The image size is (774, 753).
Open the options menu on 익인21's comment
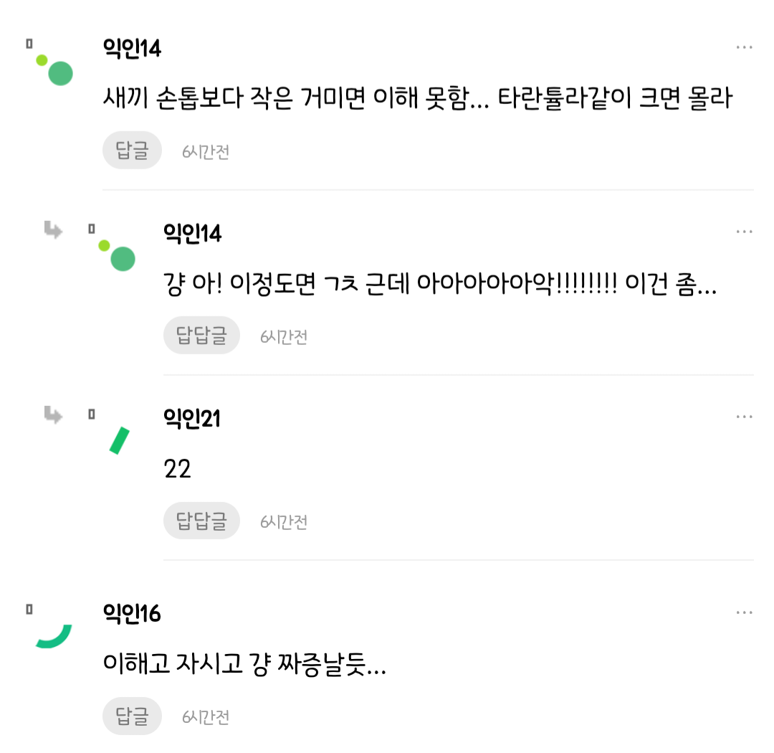pos(745,416)
